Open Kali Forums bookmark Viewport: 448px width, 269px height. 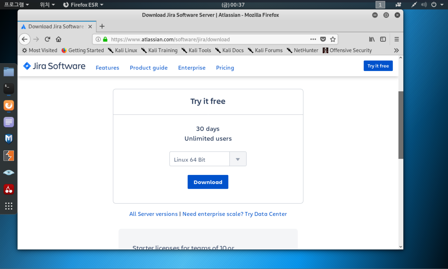265,50
